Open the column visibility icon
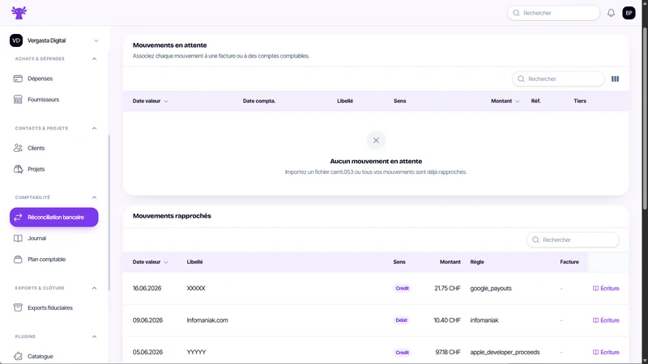Image resolution: width=648 pixels, height=364 pixels. tap(615, 78)
